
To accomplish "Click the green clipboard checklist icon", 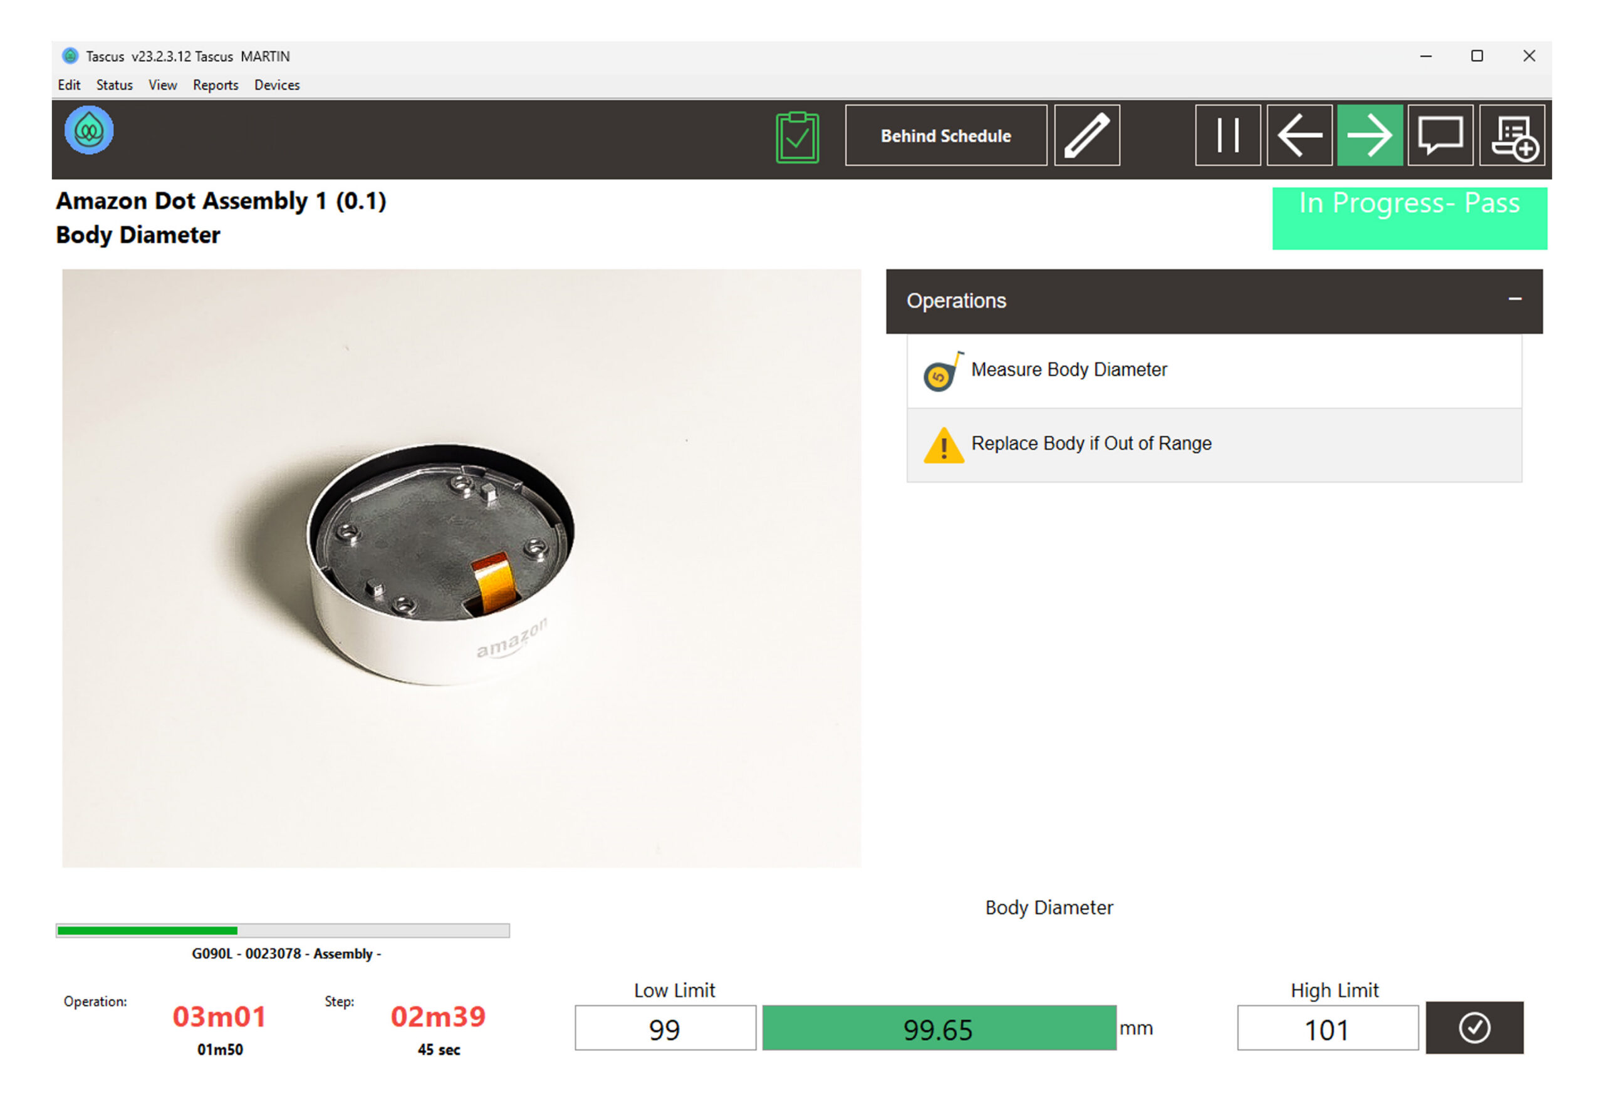I will [x=796, y=137].
